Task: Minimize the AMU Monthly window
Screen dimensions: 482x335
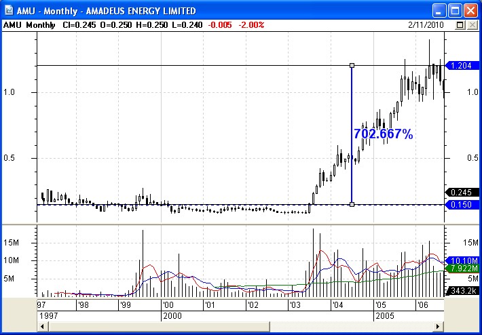Action: coord(439,11)
